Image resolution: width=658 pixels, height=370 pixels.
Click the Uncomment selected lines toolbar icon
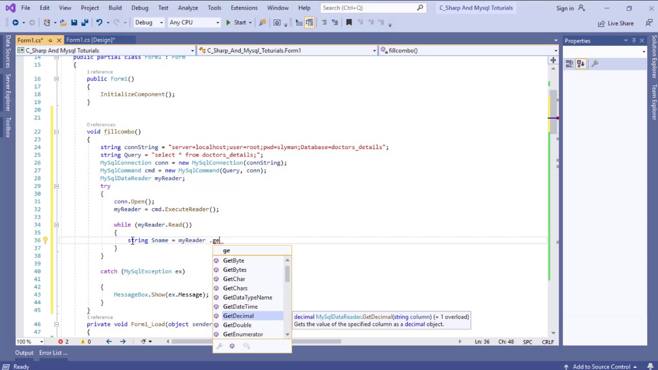pyautogui.click(x=335, y=23)
